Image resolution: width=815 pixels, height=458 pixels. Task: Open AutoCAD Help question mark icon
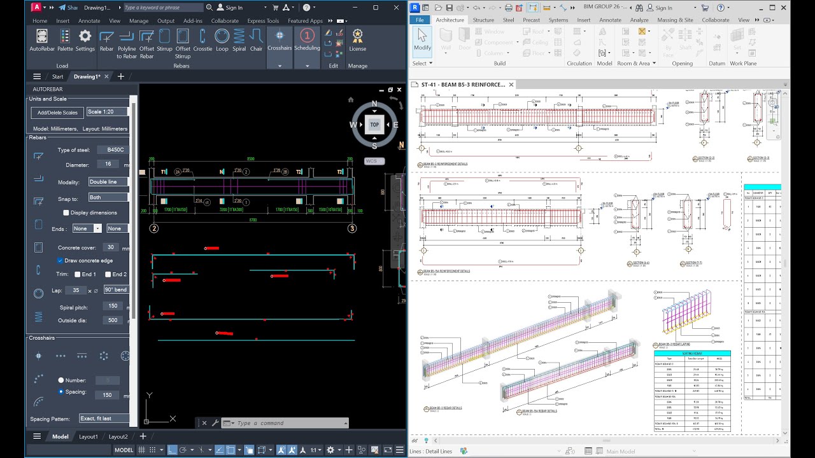click(x=306, y=8)
